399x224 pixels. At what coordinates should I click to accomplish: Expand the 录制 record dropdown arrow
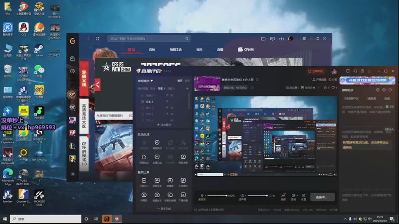click(297, 196)
